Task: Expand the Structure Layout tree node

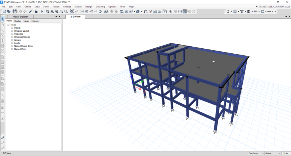Action: pos(12,31)
